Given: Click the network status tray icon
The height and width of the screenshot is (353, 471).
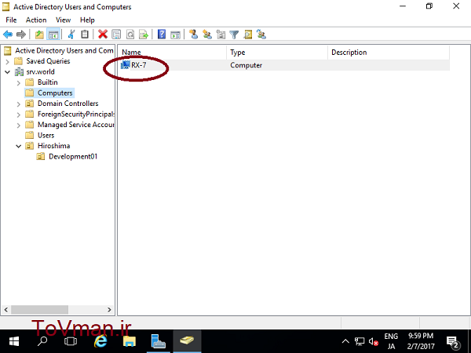Looking at the screenshot, I should click(x=360, y=341).
